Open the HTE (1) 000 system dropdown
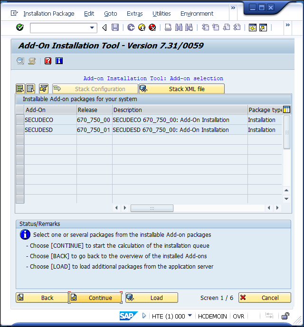The image size is (304, 327). click(x=190, y=316)
